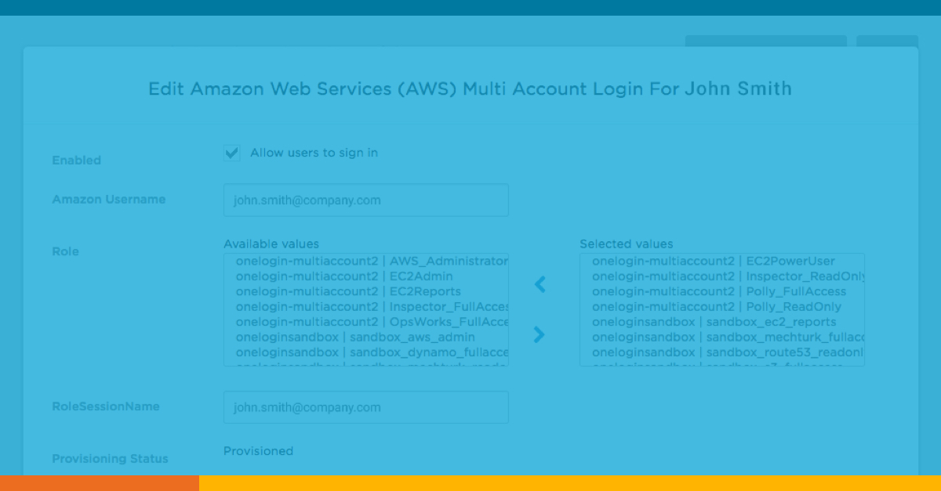This screenshot has width=941, height=491.
Task: Select EC2PowerUser in Selected values list
Action: 714,262
